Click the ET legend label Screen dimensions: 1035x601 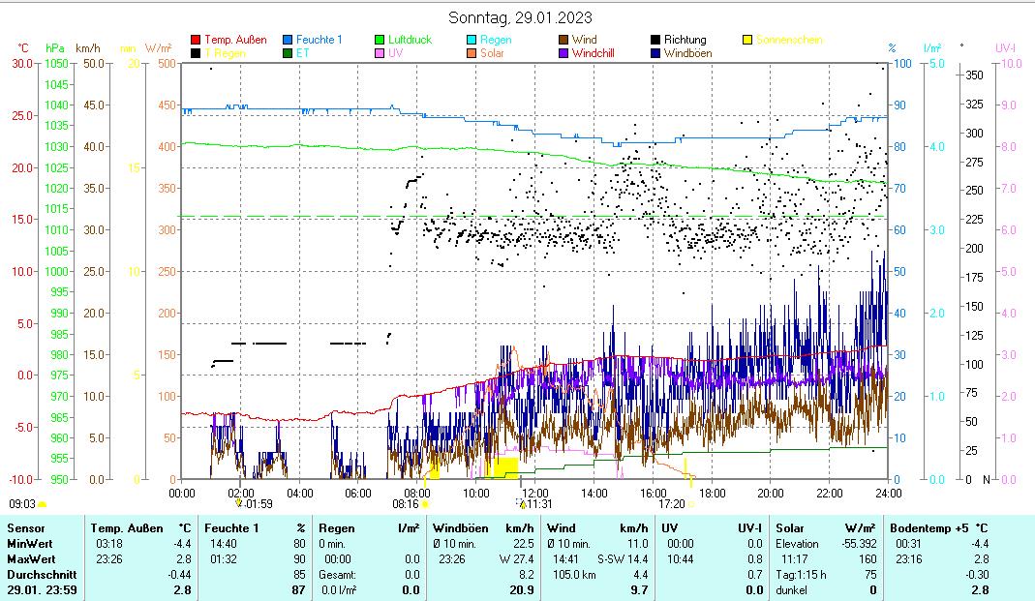(x=302, y=53)
